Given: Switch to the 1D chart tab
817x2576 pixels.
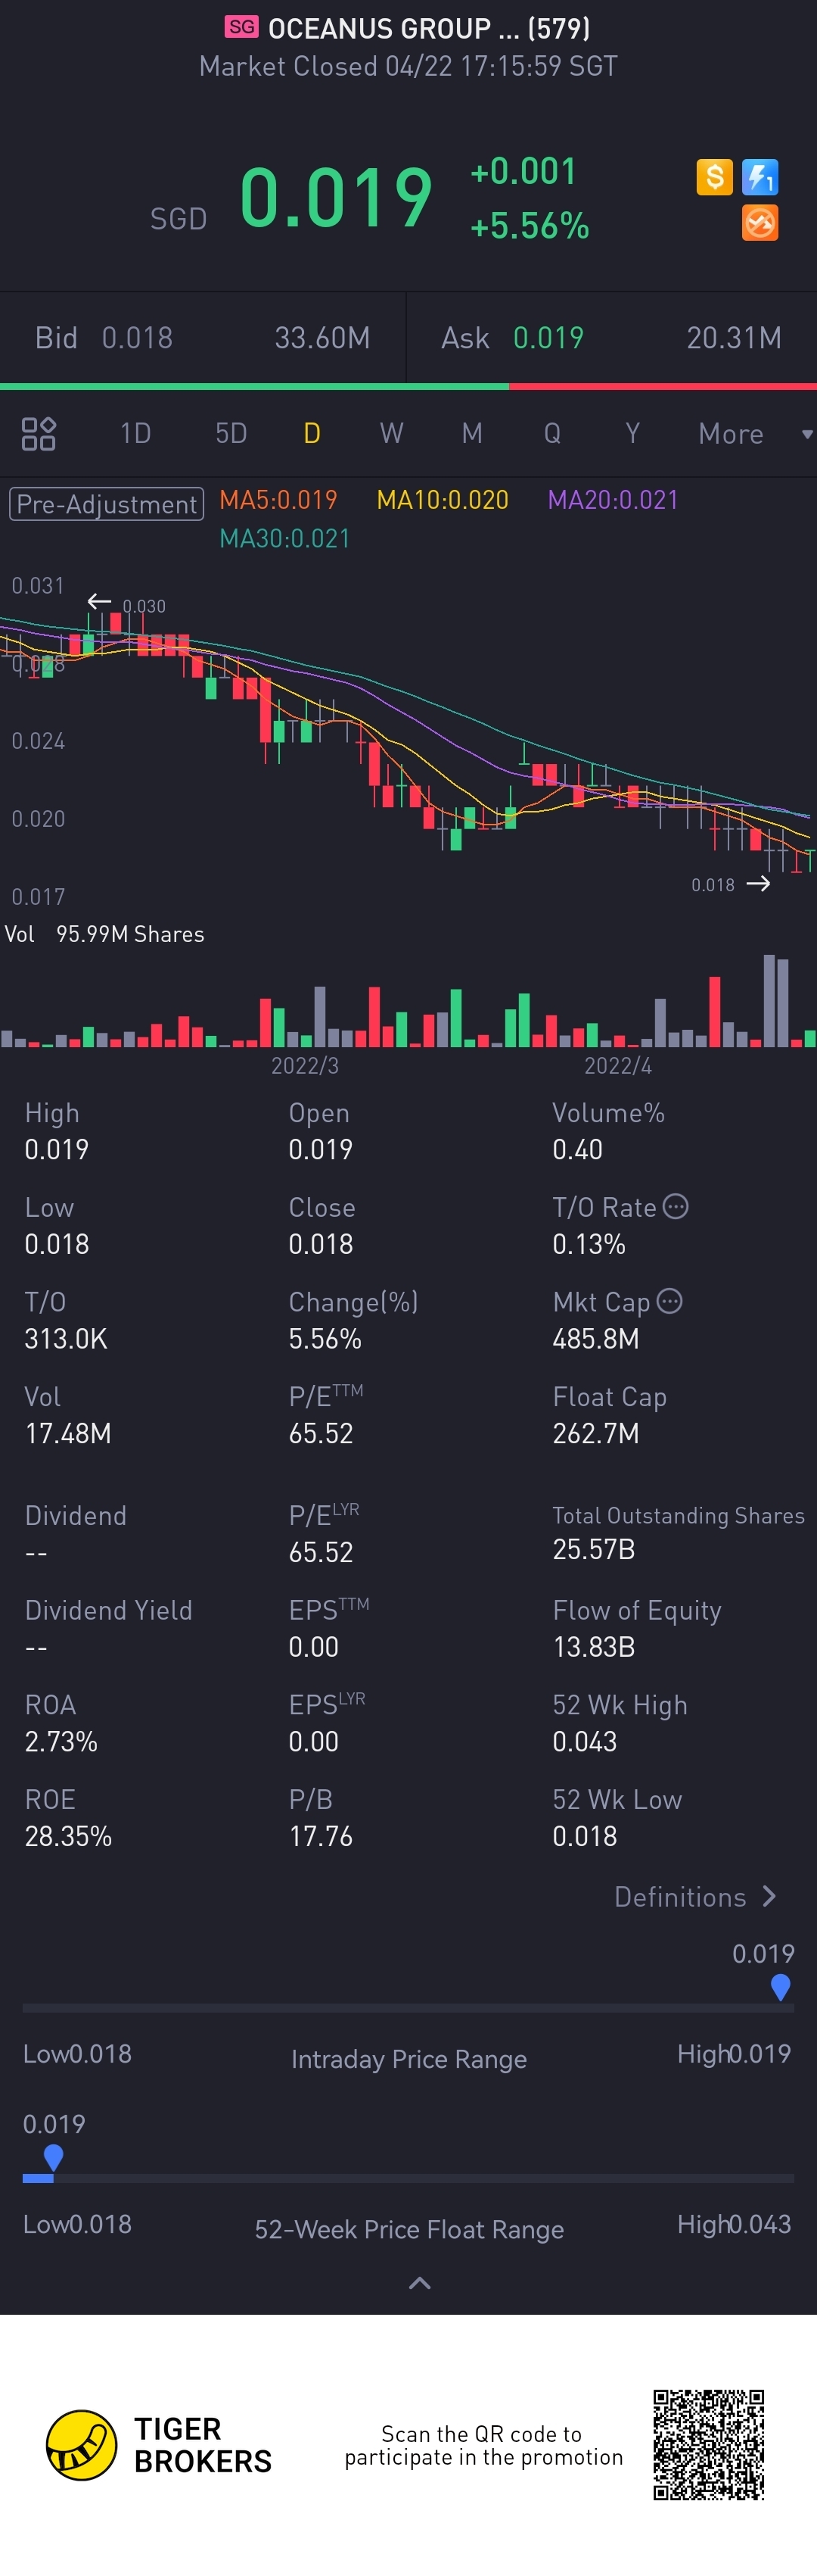Looking at the screenshot, I should tap(135, 433).
